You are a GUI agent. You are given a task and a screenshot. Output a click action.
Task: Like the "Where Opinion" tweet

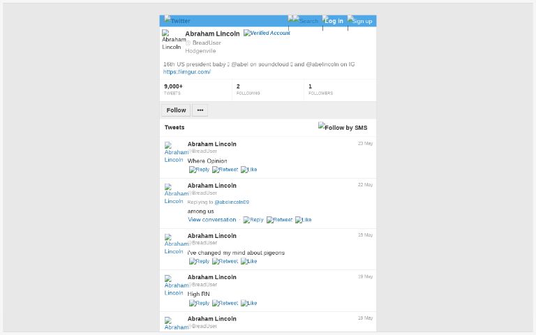click(x=249, y=170)
